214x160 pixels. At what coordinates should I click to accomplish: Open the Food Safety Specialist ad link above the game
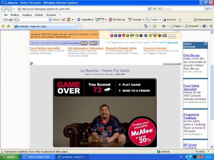coord(45,48)
